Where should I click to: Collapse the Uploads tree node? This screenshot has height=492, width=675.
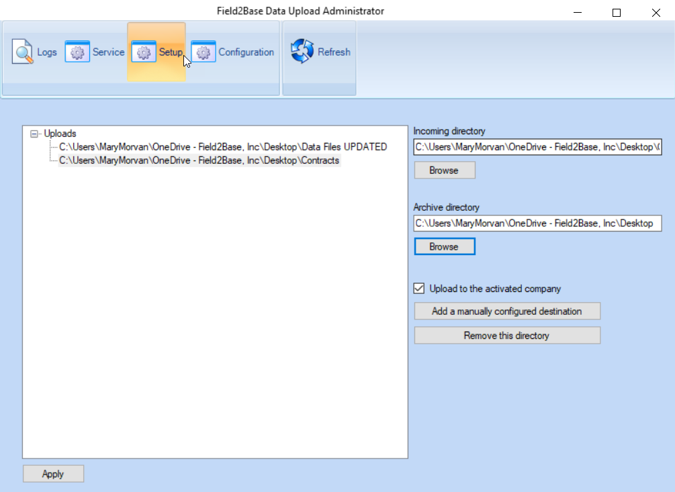click(34, 134)
